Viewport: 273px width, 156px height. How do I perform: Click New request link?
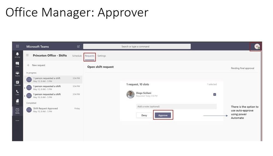[x=39, y=65]
